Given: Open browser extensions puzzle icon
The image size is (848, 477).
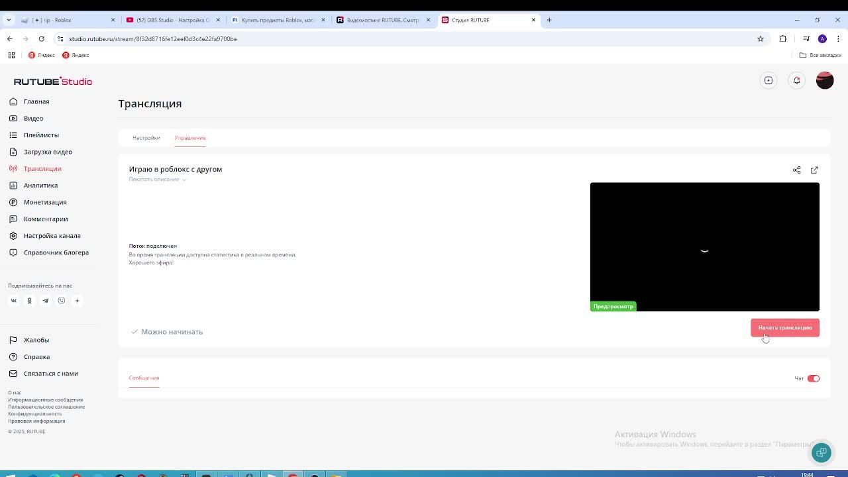Looking at the screenshot, I should click(x=782, y=38).
